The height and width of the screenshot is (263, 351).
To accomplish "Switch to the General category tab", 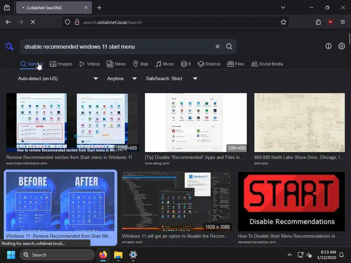I will pyautogui.click(x=32, y=64).
